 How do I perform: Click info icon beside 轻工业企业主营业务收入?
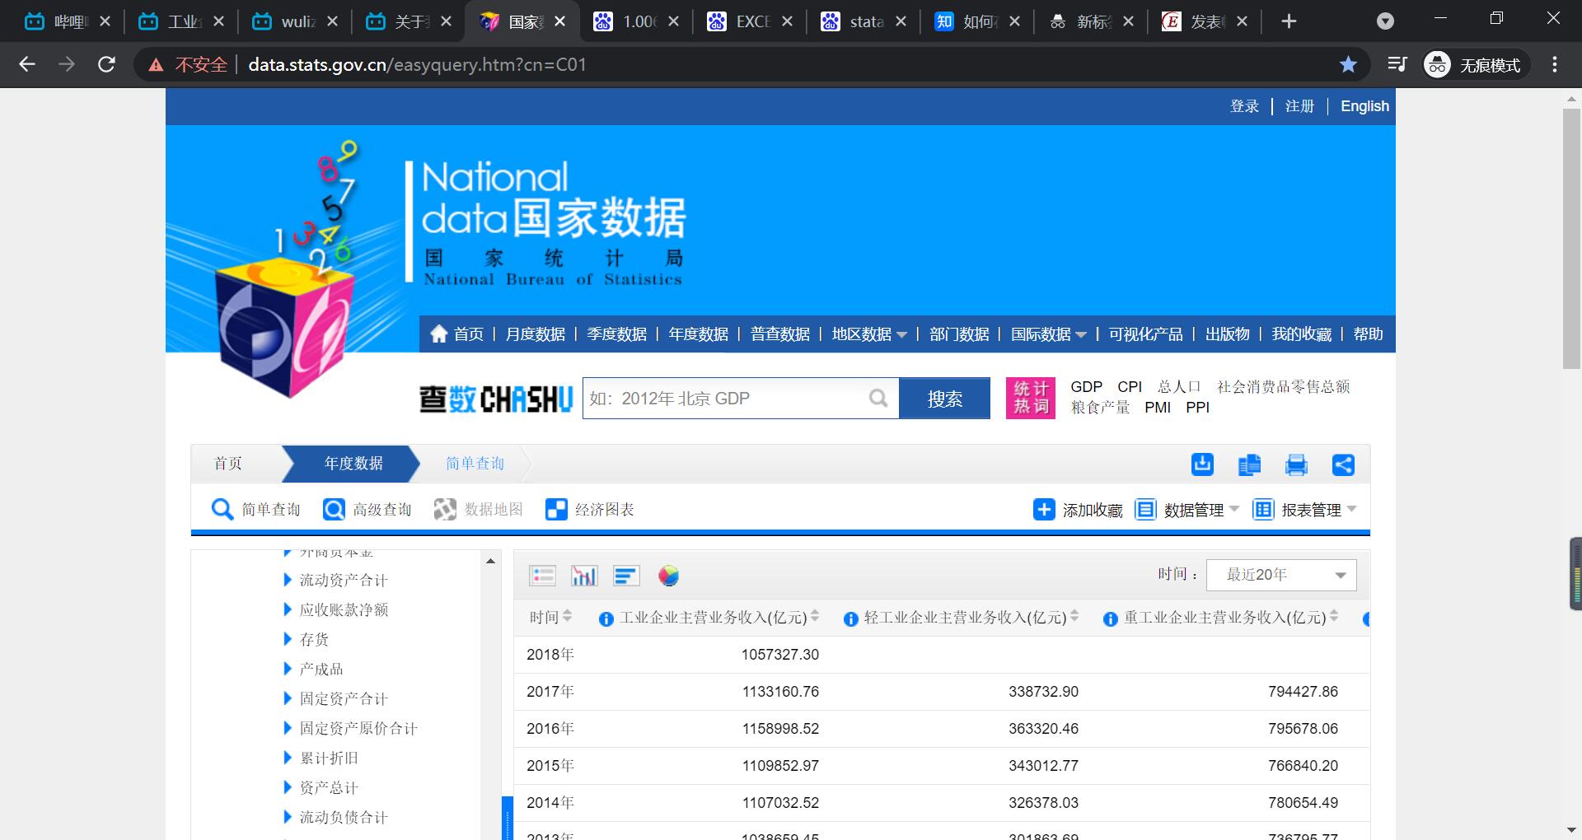coord(851,619)
